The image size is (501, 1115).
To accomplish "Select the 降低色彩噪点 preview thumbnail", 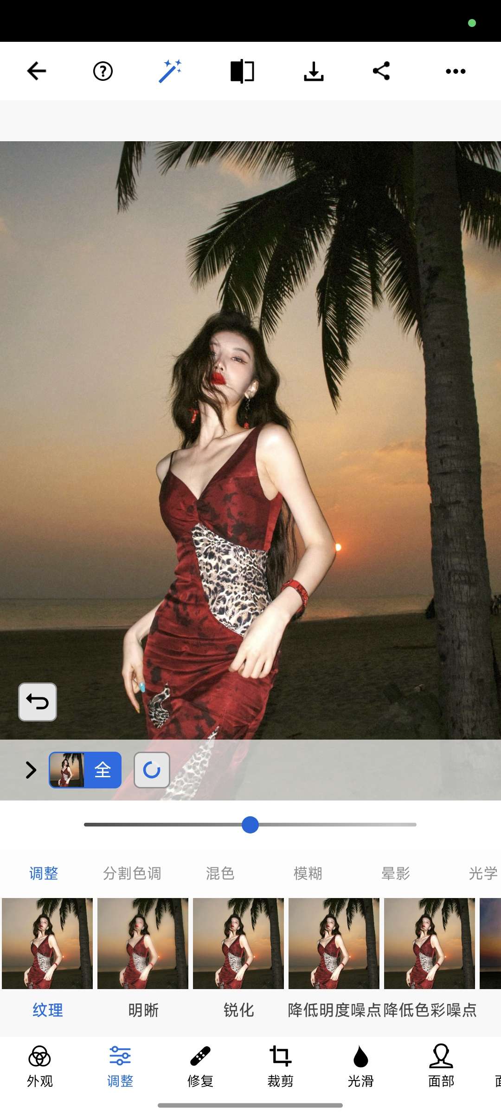I will coord(430,943).
